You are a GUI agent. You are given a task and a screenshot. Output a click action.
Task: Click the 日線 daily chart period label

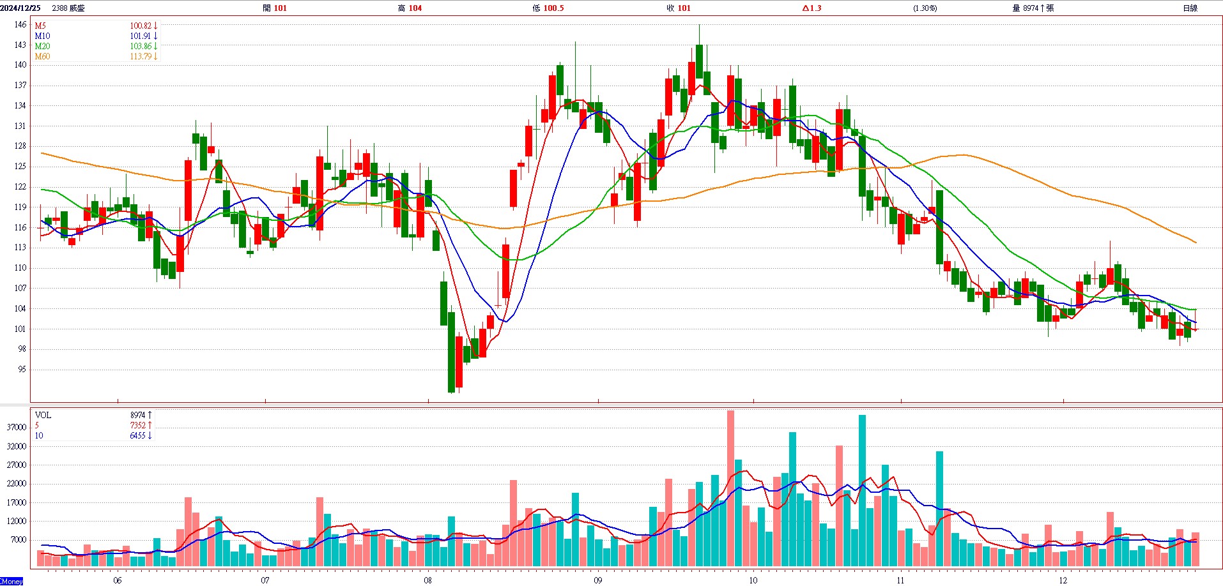tap(1190, 8)
